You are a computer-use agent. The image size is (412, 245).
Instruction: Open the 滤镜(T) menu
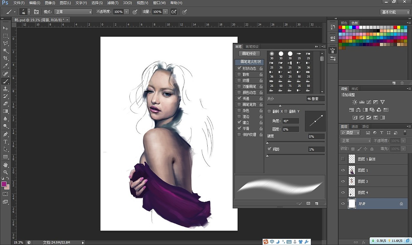pyautogui.click(x=113, y=3)
